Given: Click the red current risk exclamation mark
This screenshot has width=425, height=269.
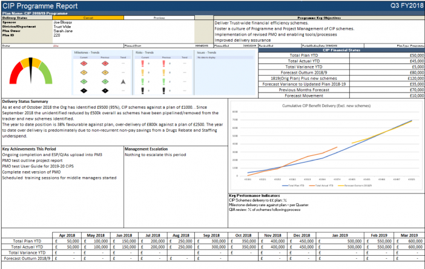Looking at the screenshot, I should [x=142, y=63].
